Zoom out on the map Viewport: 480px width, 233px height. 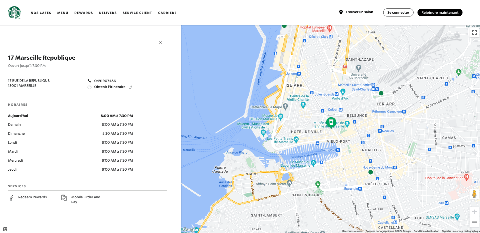click(474, 222)
